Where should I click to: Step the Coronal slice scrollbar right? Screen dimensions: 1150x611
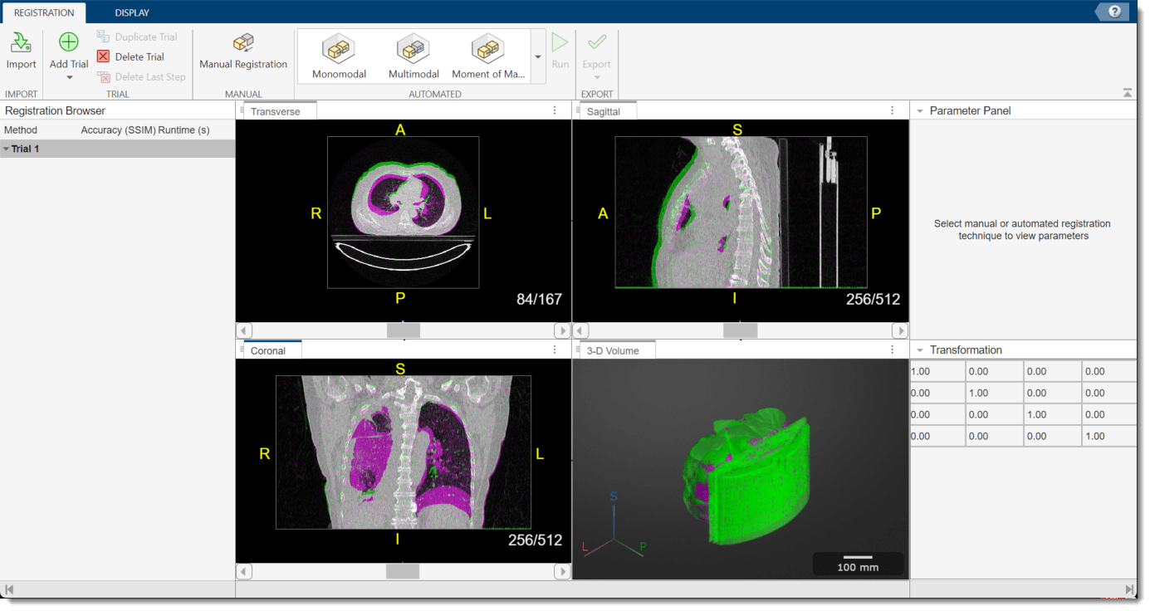click(x=562, y=571)
